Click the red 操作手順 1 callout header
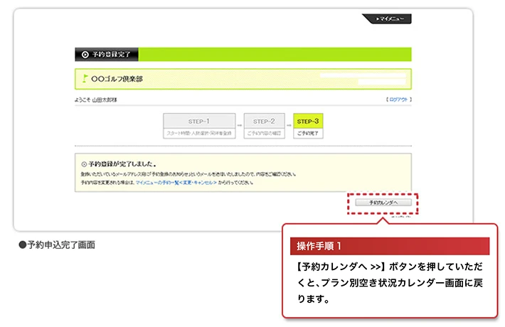The height and width of the screenshot is (327, 505). (389, 246)
